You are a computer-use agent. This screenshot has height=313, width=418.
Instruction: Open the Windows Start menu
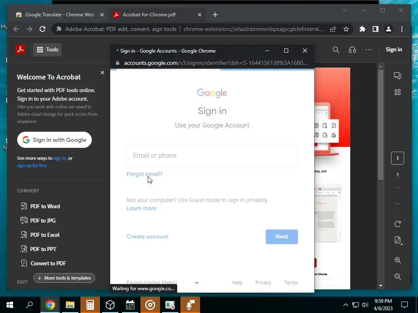pyautogui.click(x=10, y=305)
